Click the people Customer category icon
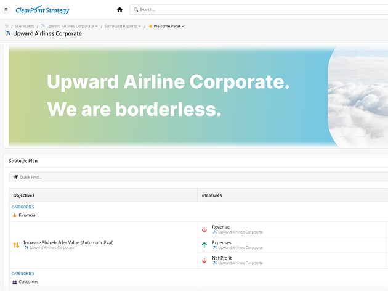The width and height of the screenshot is (388, 291). [15, 282]
